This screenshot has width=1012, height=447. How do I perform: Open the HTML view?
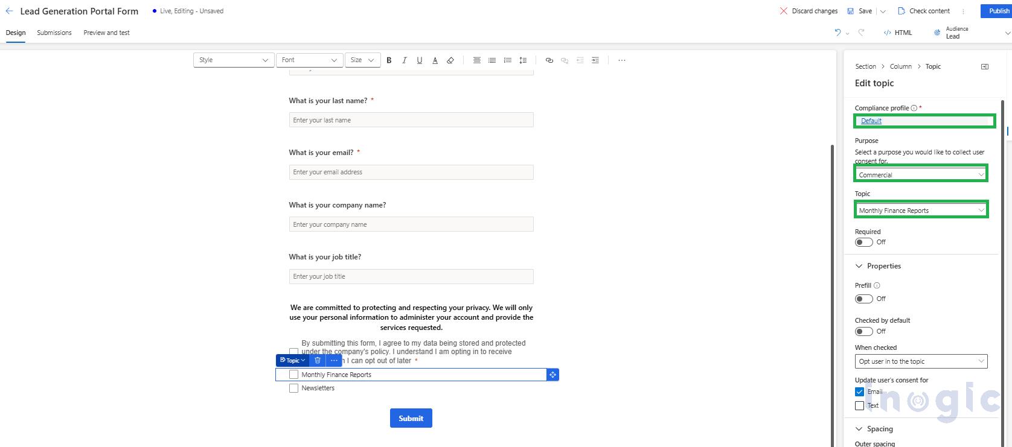[898, 33]
